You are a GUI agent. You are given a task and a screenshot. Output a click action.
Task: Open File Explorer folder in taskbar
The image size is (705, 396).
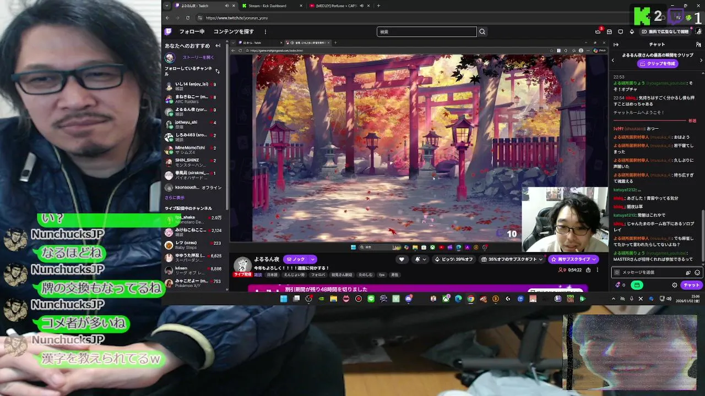333,299
